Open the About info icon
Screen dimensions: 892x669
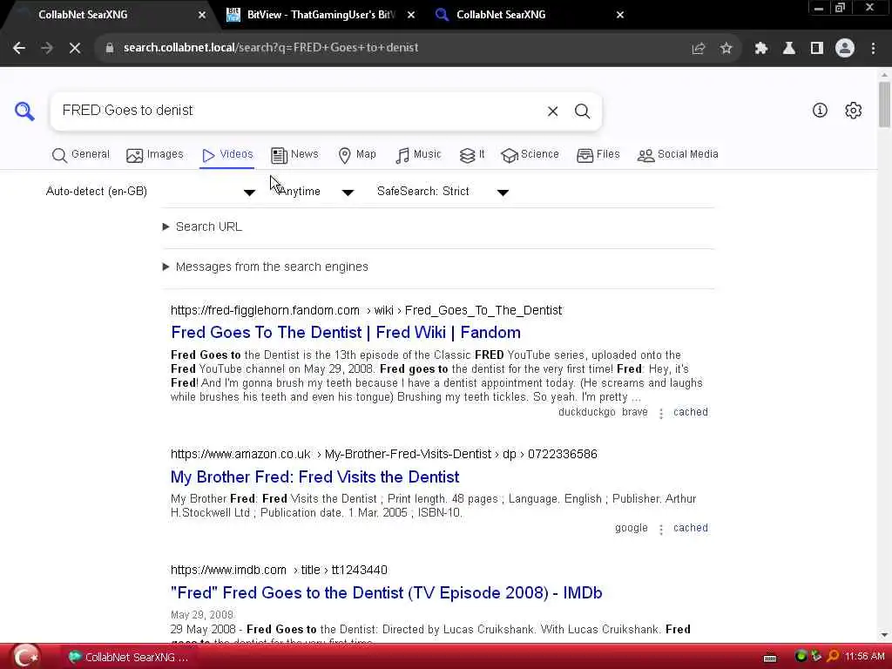[820, 111]
